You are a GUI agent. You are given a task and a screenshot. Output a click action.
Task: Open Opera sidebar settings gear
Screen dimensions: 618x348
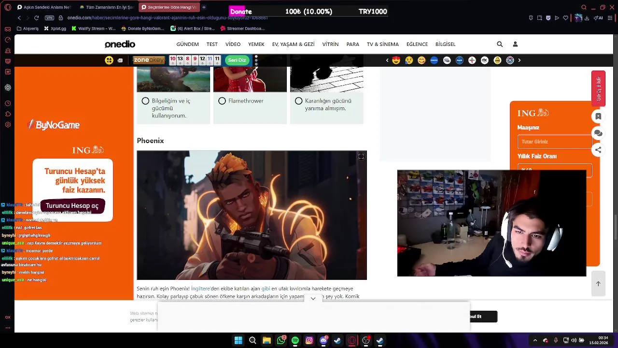click(x=8, y=125)
